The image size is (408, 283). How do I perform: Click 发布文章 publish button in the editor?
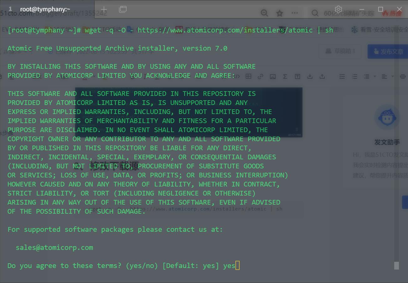point(388,51)
